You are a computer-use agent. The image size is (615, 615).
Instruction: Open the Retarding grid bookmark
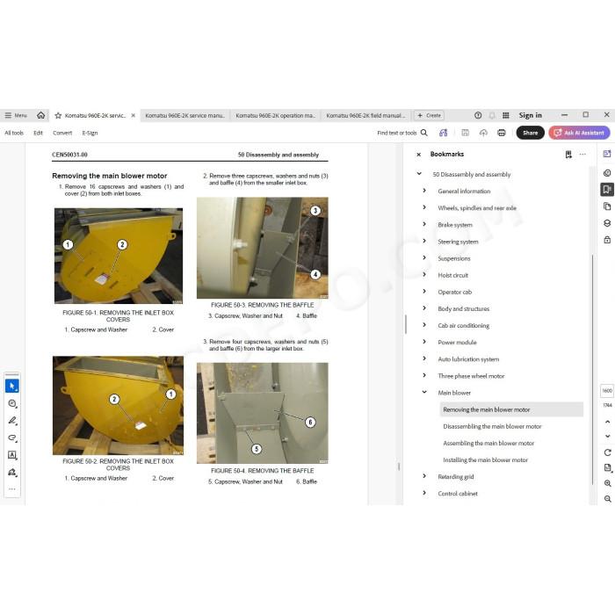click(x=456, y=477)
